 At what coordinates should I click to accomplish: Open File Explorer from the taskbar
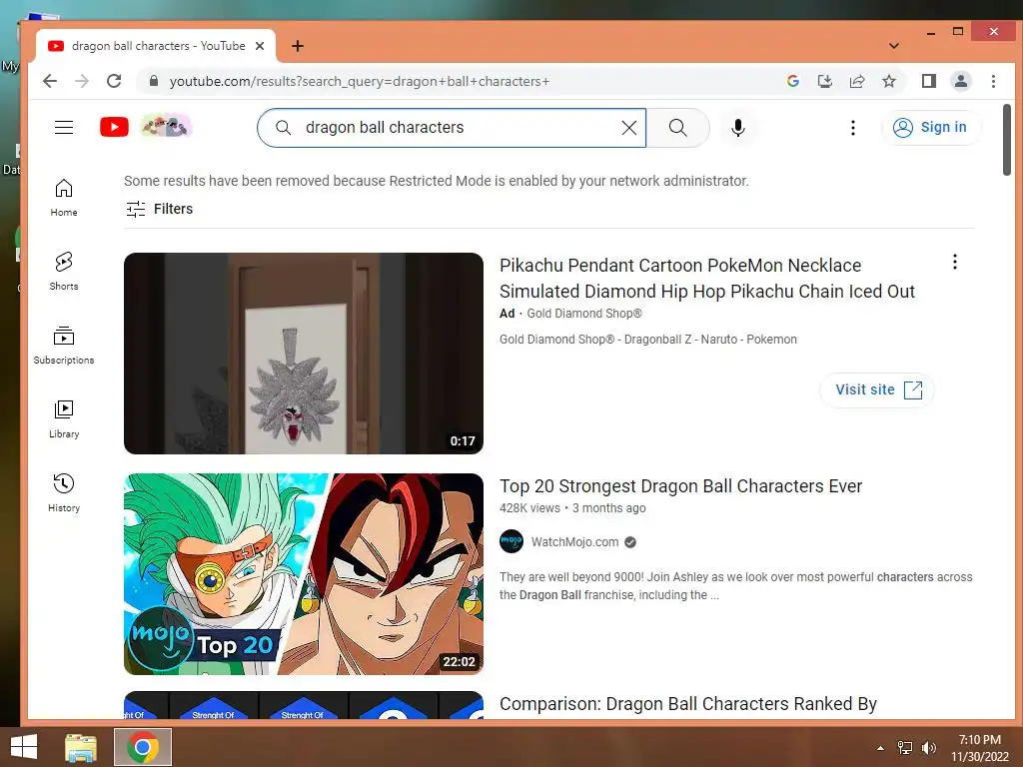81,747
